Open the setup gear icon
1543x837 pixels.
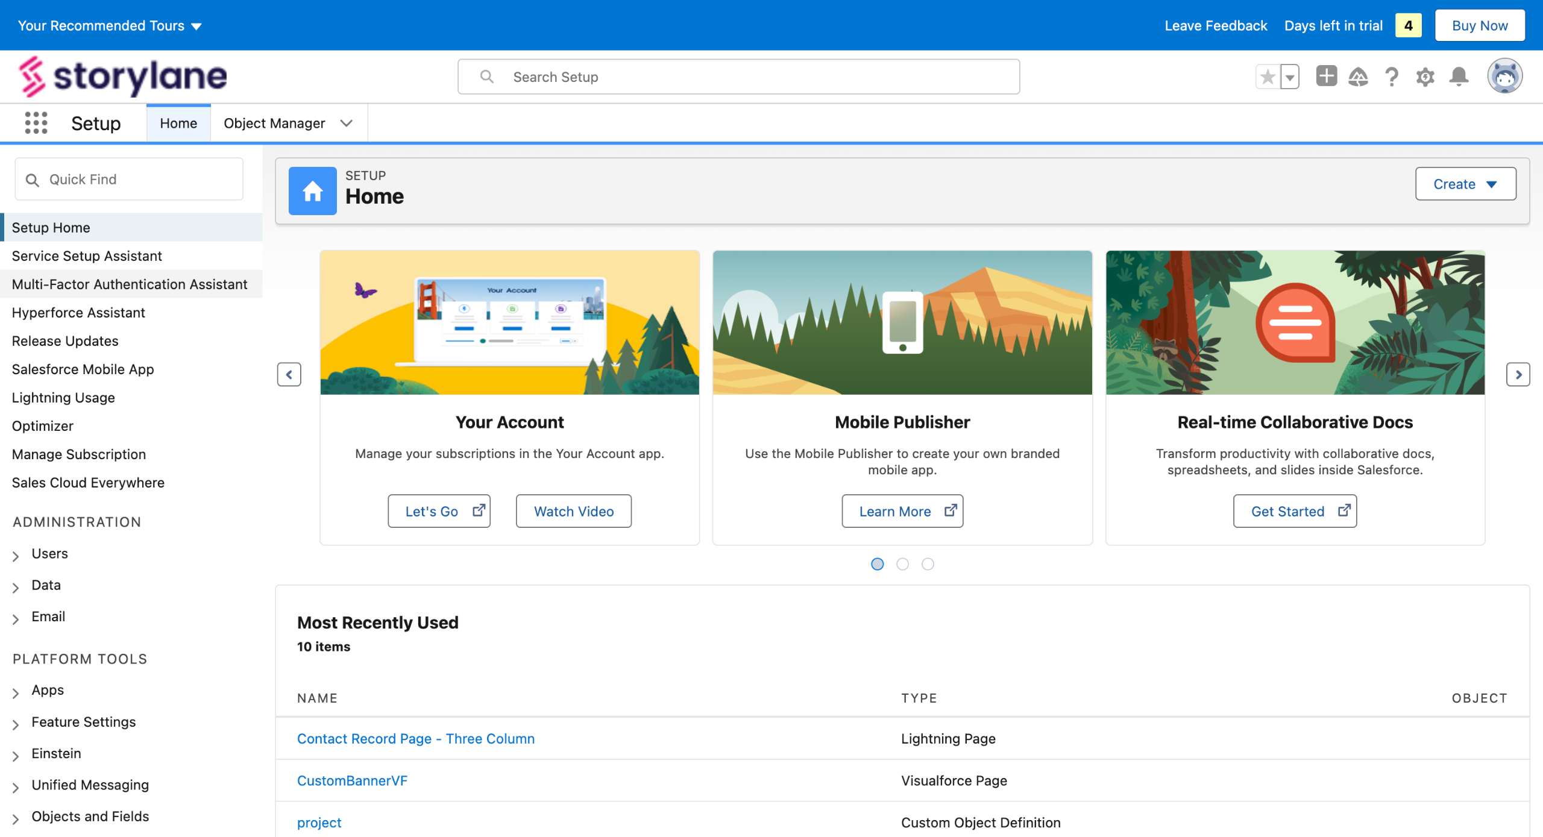[x=1425, y=77]
